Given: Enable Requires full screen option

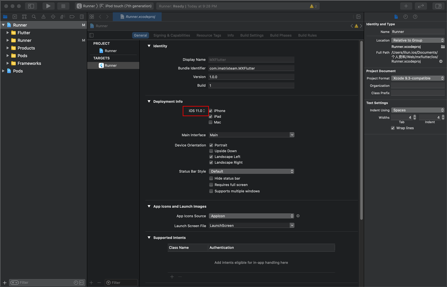Looking at the screenshot, I should point(211,185).
